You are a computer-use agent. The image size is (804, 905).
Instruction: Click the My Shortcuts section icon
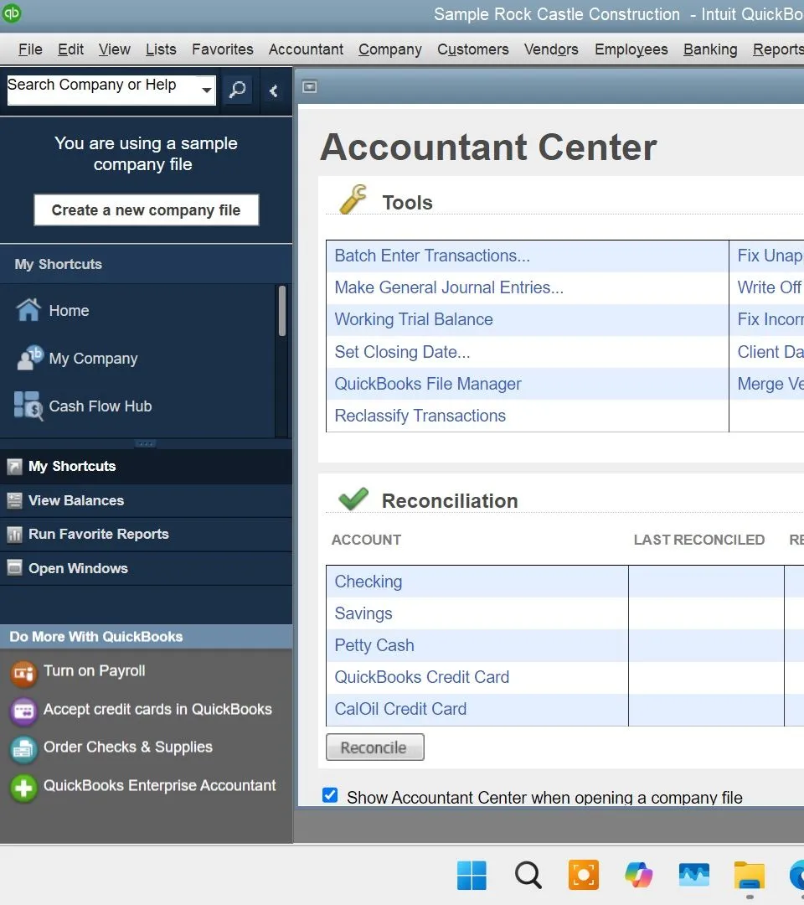14,467
